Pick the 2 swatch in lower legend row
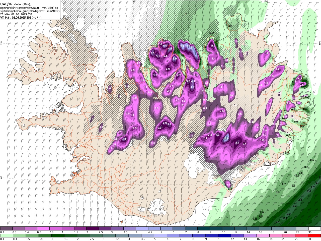 pyautogui.click(x=83, y=235)
